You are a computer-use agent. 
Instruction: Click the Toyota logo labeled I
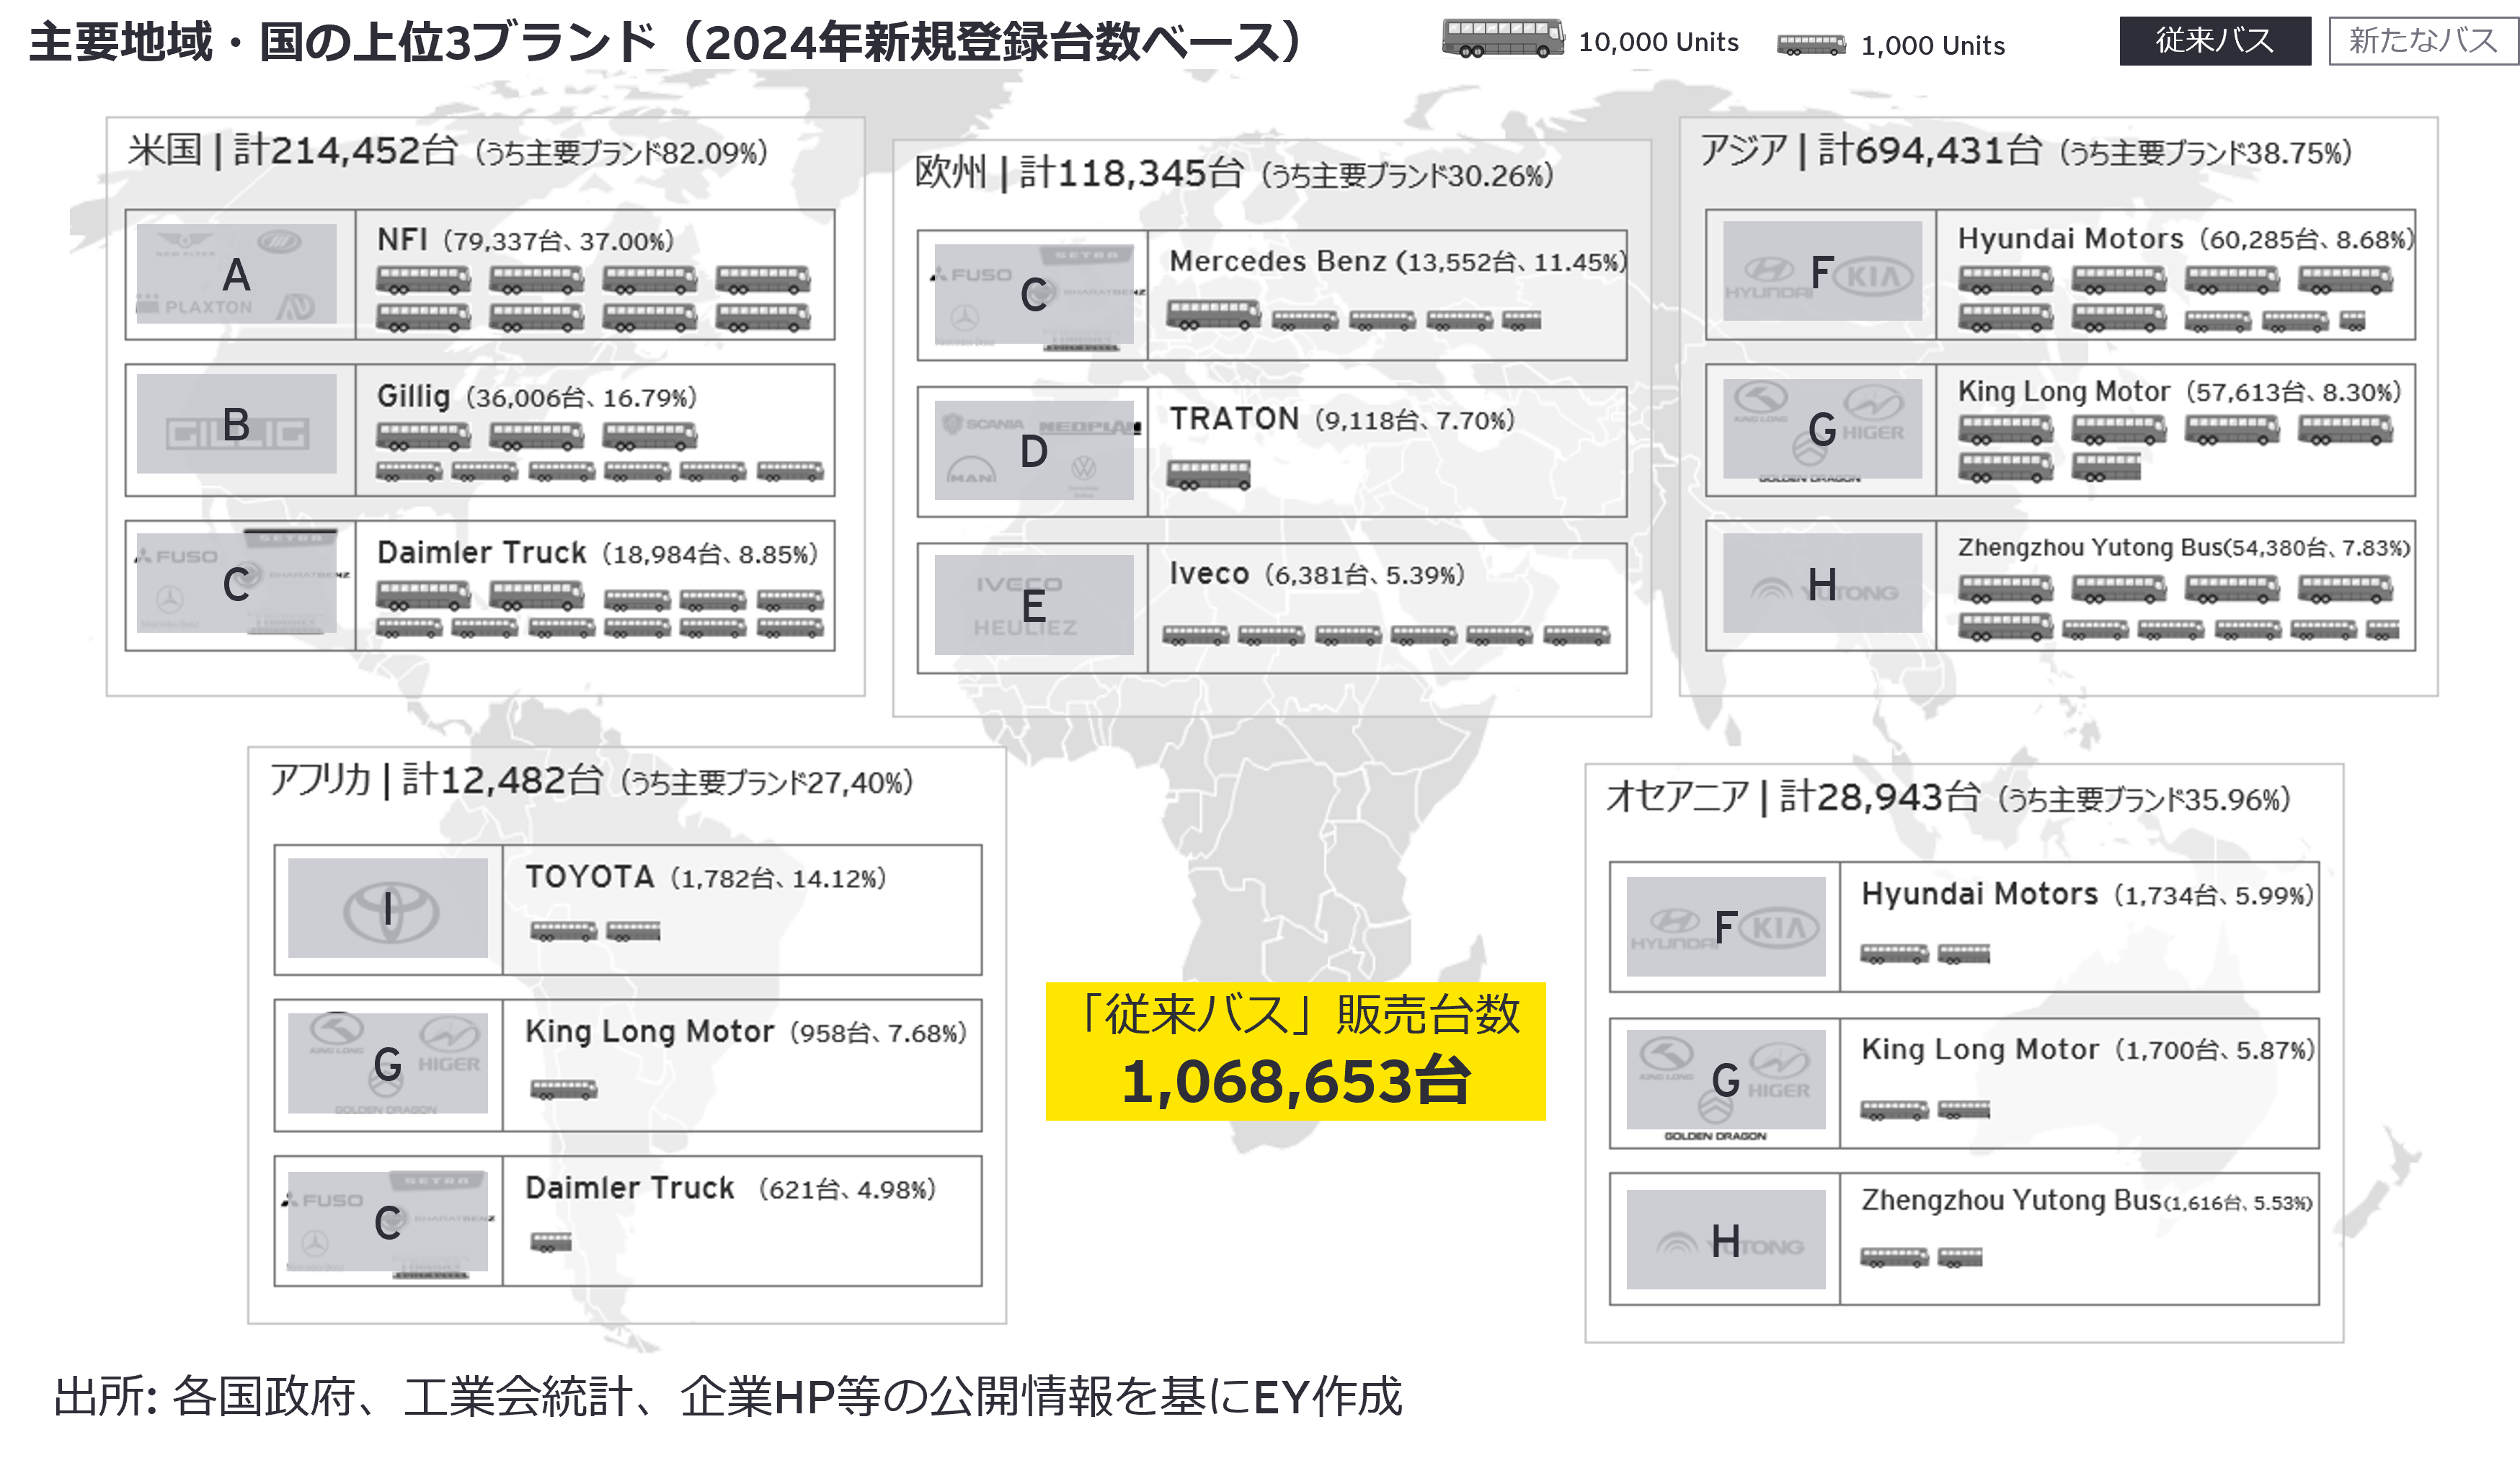[388, 909]
